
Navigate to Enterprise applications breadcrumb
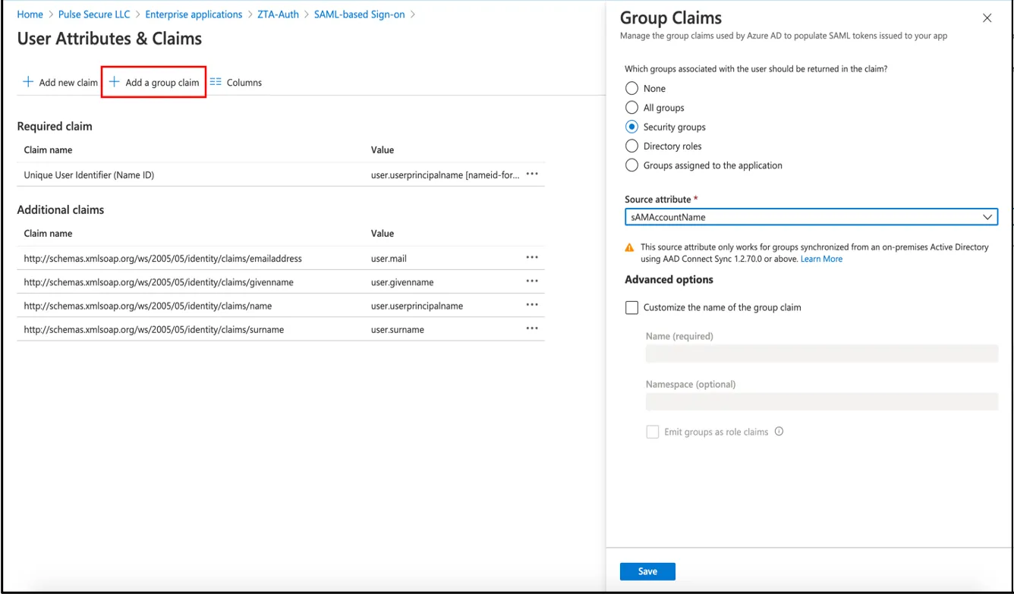click(194, 14)
